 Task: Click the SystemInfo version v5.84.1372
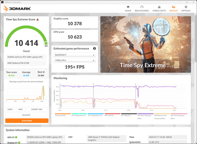coord(167,142)
